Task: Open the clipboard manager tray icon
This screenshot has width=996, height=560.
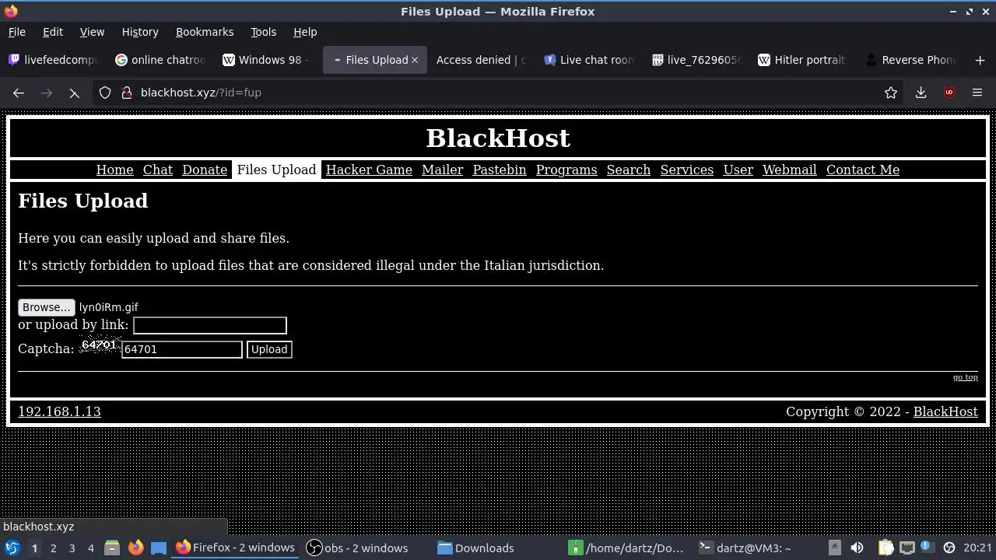Action: tap(886, 548)
